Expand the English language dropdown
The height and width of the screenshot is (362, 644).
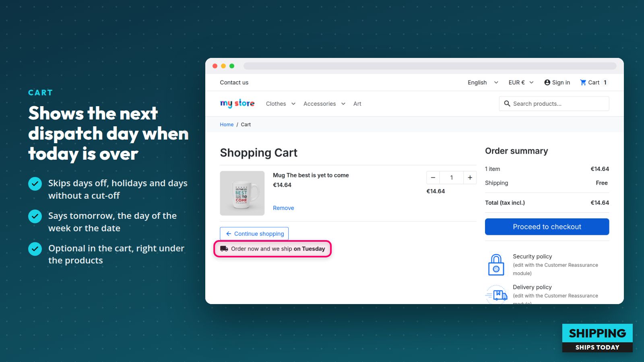[483, 82]
